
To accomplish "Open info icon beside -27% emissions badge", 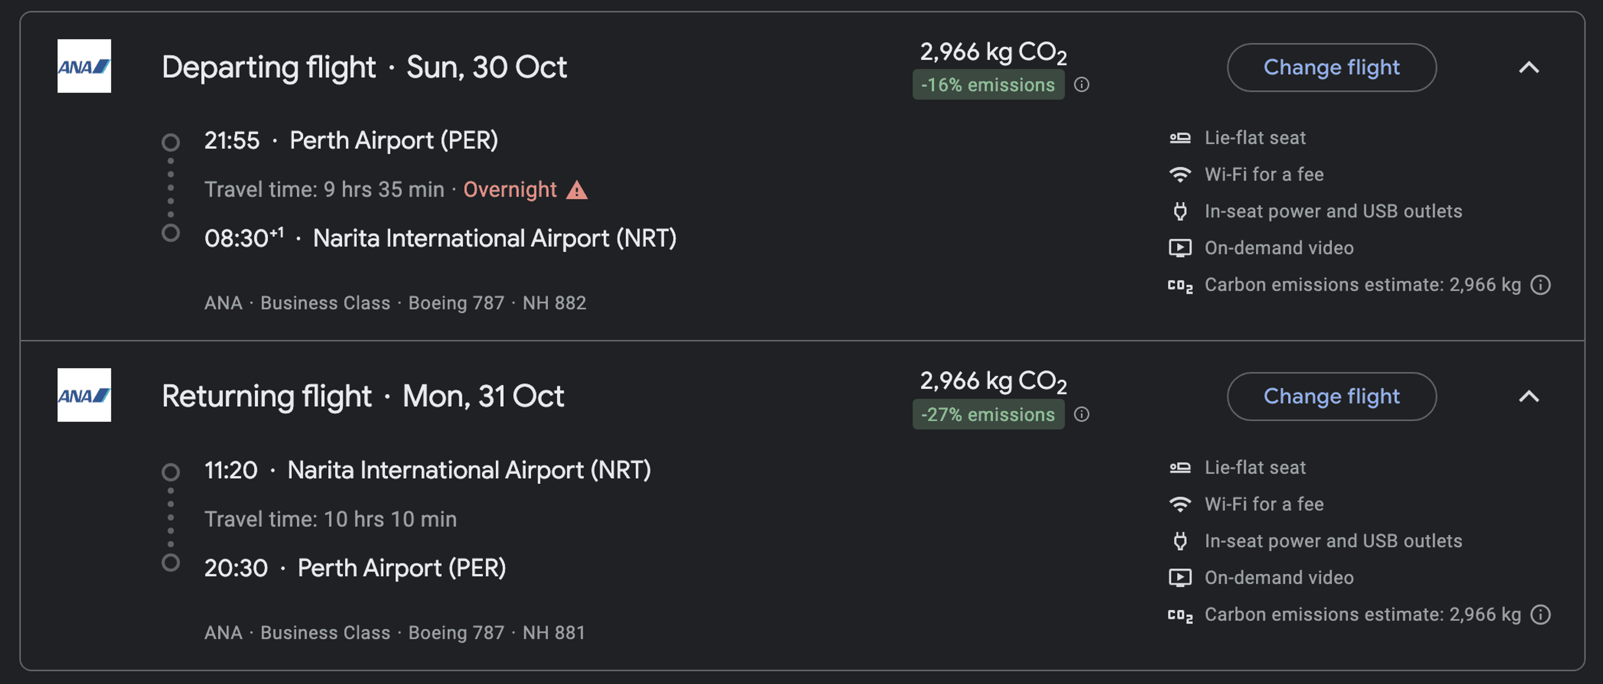I will click(1082, 414).
